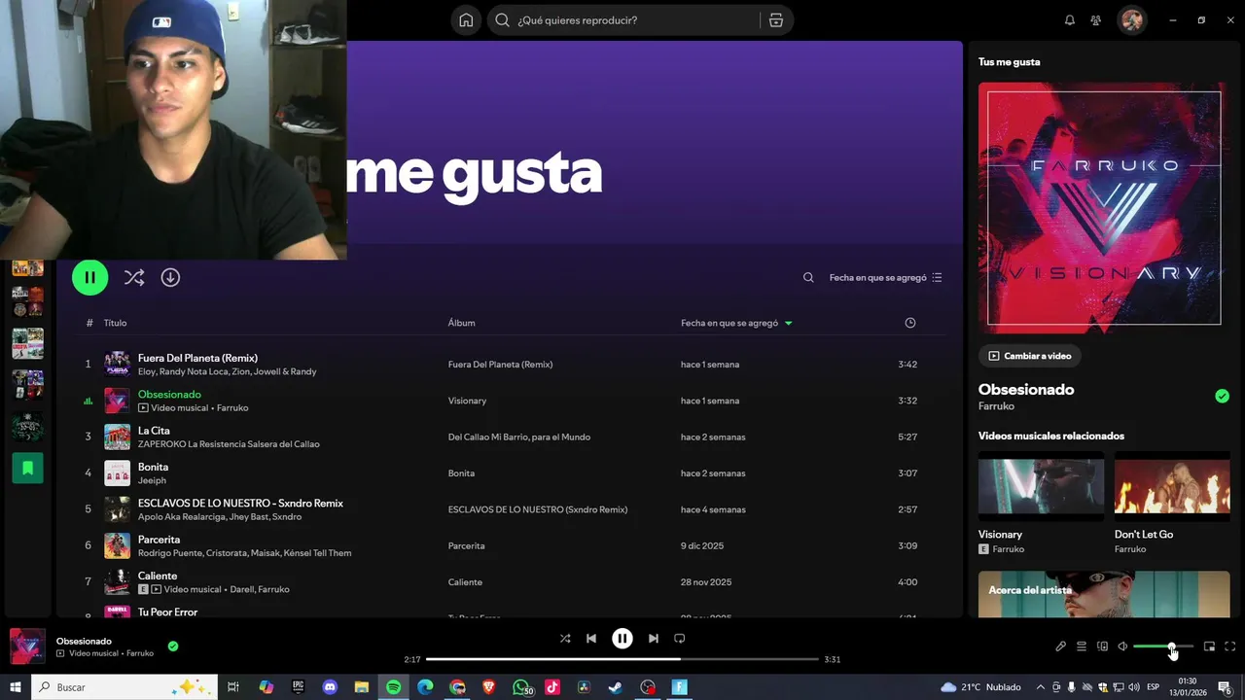This screenshot has height=700, width=1245.
Task: Toggle shuffle next to the green pause button
Action: coord(134,277)
